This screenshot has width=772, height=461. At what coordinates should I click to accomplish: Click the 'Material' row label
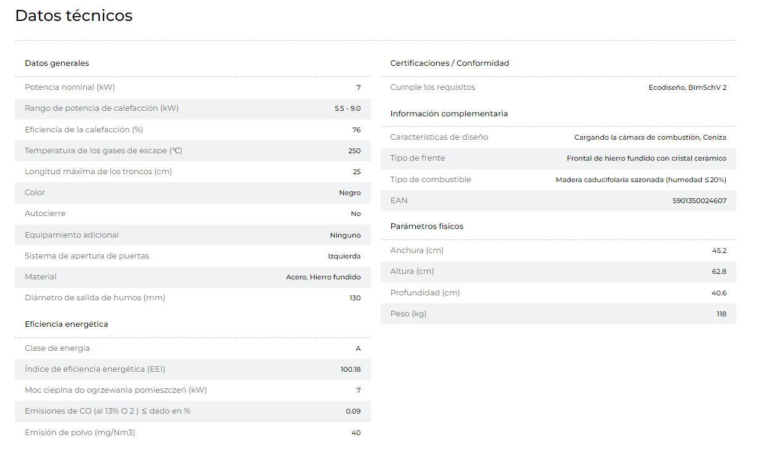[41, 277]
